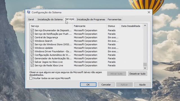
Task: Toggle Serviço da Windows Store checkbox
Action: tap(32, 44)
